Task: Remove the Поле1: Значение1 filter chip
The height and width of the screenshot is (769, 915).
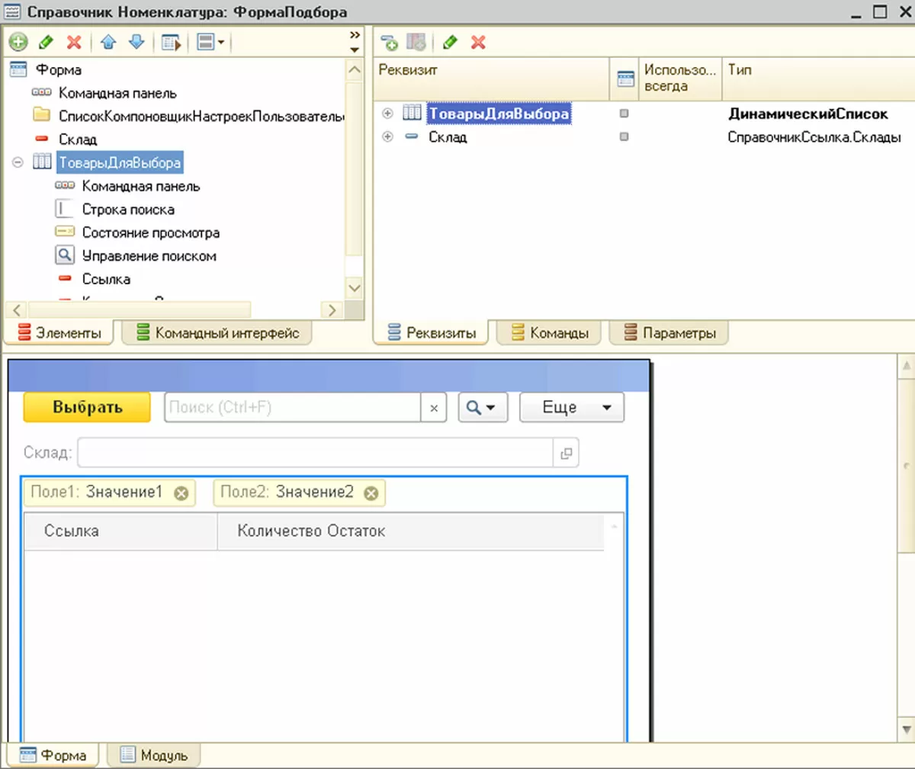Action: 181,493
